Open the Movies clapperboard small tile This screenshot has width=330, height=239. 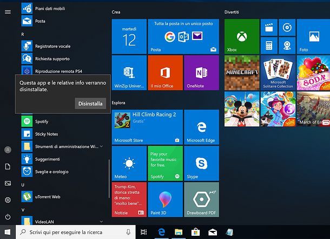pos(269,28)
